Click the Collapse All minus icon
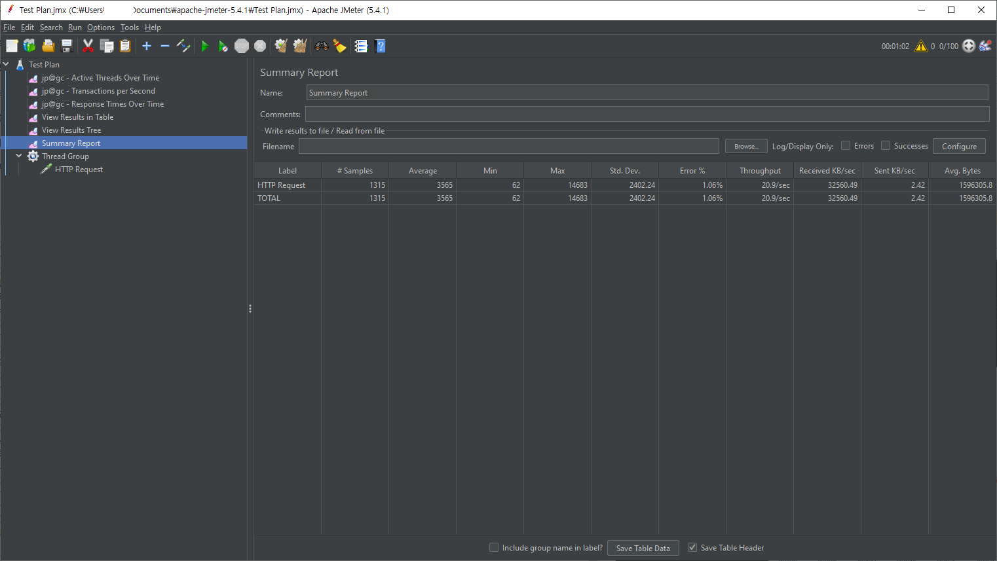 coord(165,46)
